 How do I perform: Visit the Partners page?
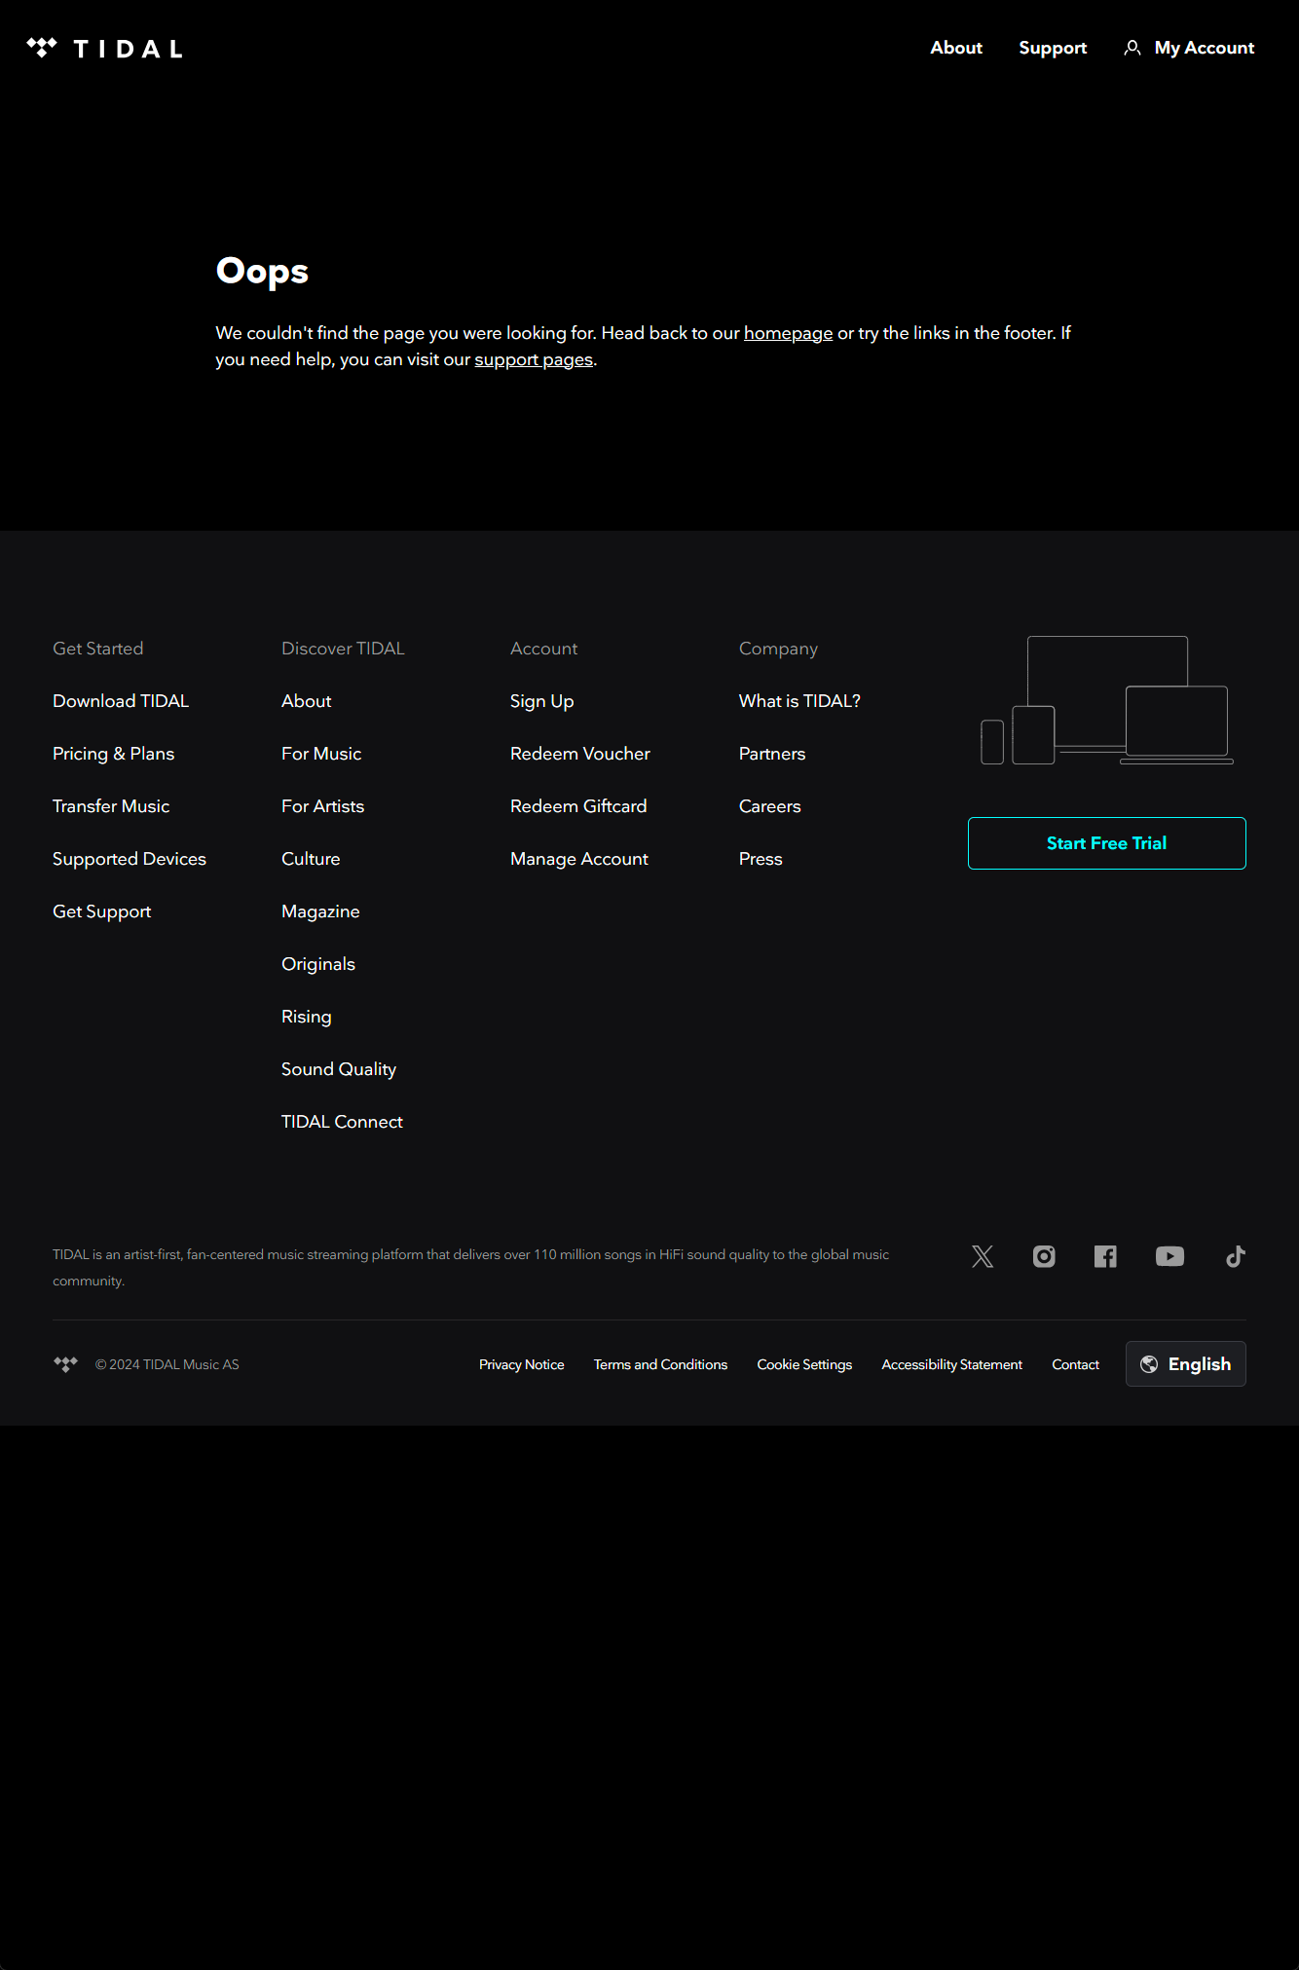point(772,754)
